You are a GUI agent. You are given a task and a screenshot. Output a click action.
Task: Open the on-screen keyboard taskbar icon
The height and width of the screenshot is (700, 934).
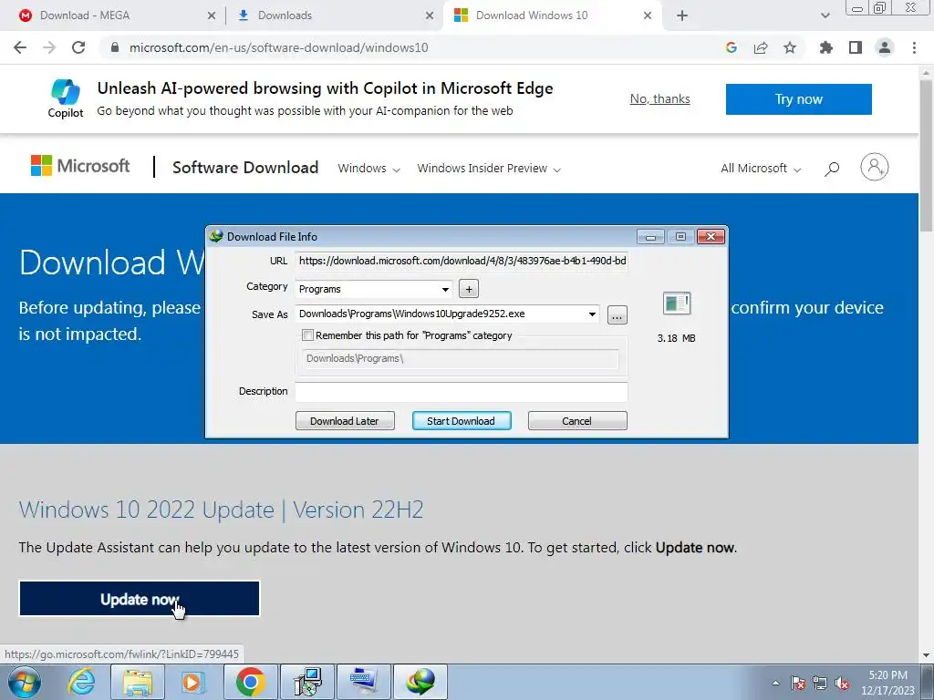click(x=364, y=682)
